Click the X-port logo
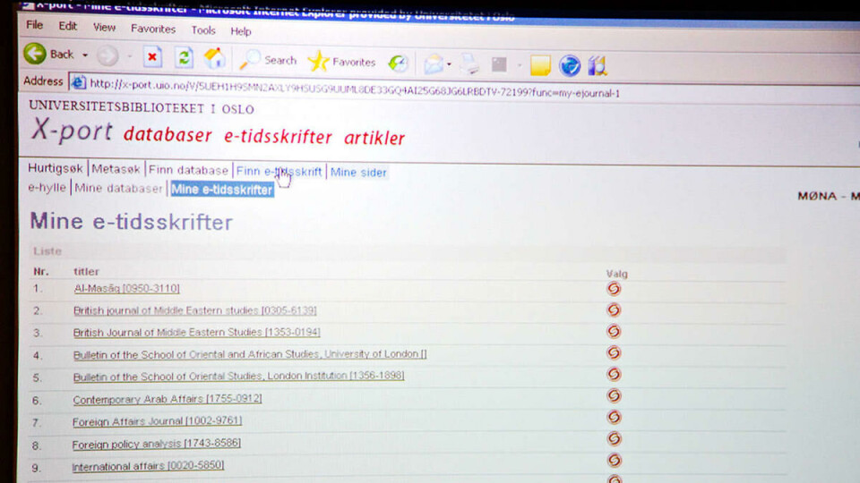Image resolution: width=860 pixels, height=483 pixels. [72, 131]
